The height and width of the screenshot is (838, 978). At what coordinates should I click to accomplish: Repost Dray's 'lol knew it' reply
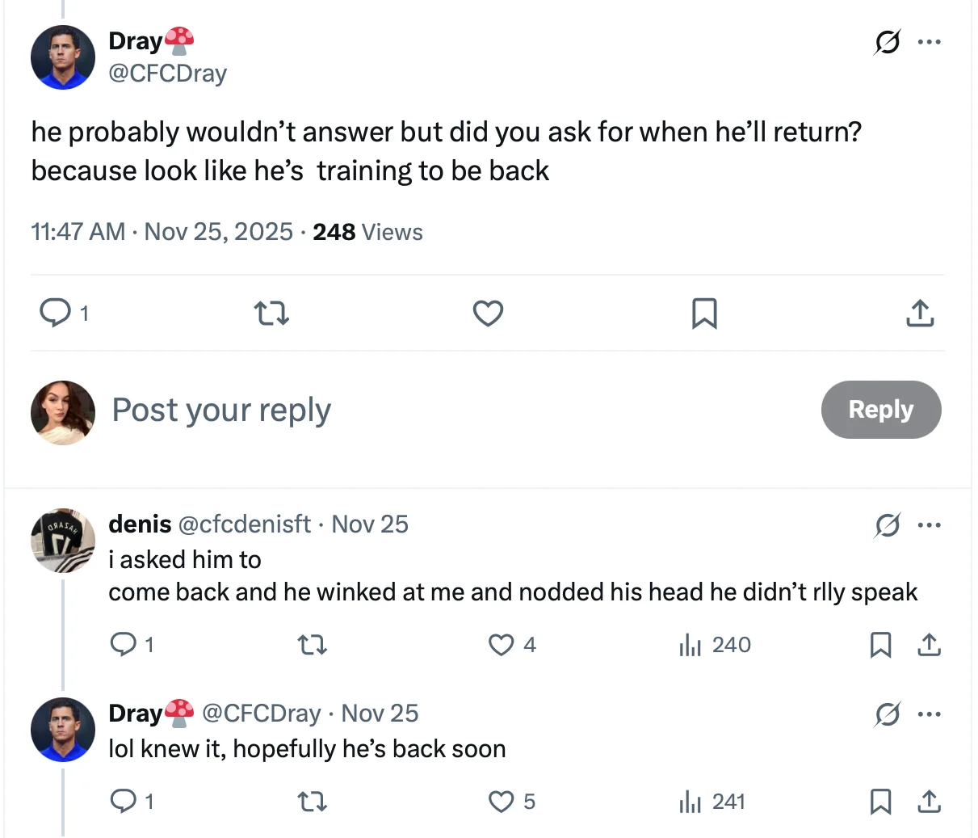click(x=312, y=802)
